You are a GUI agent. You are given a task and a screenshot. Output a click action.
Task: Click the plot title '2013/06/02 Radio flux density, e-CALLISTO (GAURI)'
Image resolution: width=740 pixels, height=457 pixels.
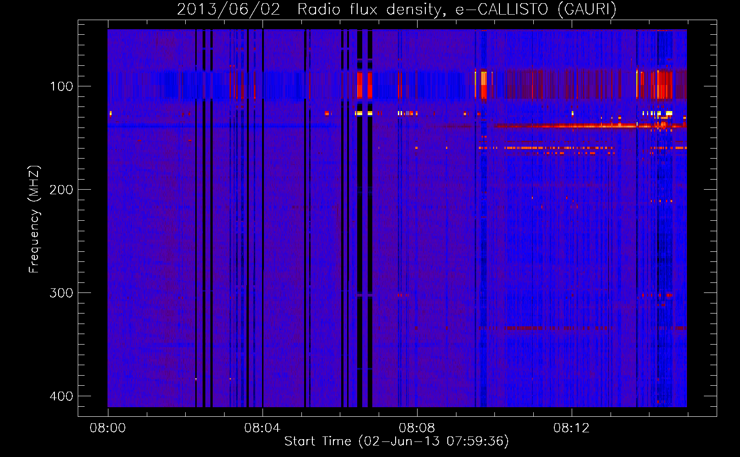coord(397,9)
